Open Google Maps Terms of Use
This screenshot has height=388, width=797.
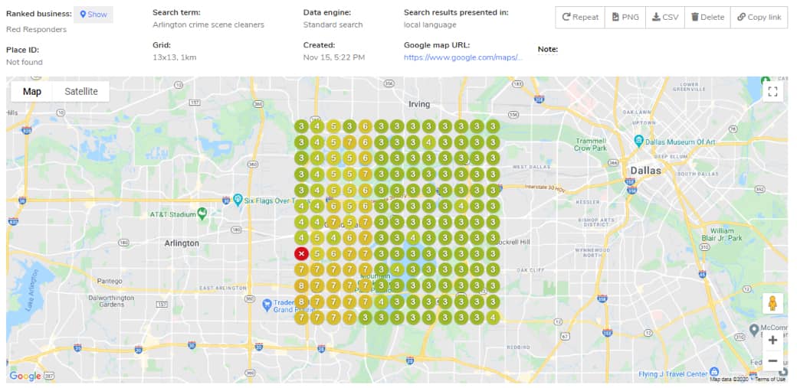(769, 379)
